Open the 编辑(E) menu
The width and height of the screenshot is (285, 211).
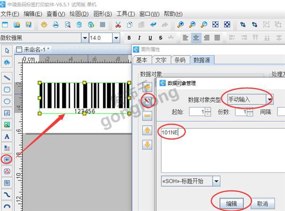33,14
